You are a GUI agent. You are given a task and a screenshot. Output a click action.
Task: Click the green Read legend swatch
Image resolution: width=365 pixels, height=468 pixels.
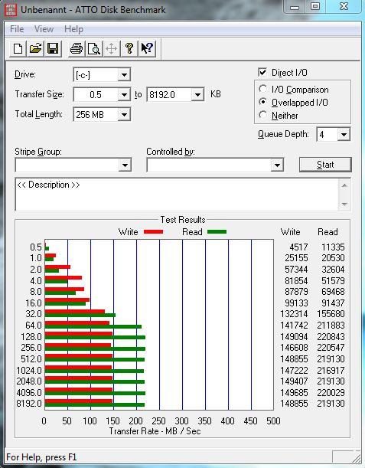pos(217,231)
